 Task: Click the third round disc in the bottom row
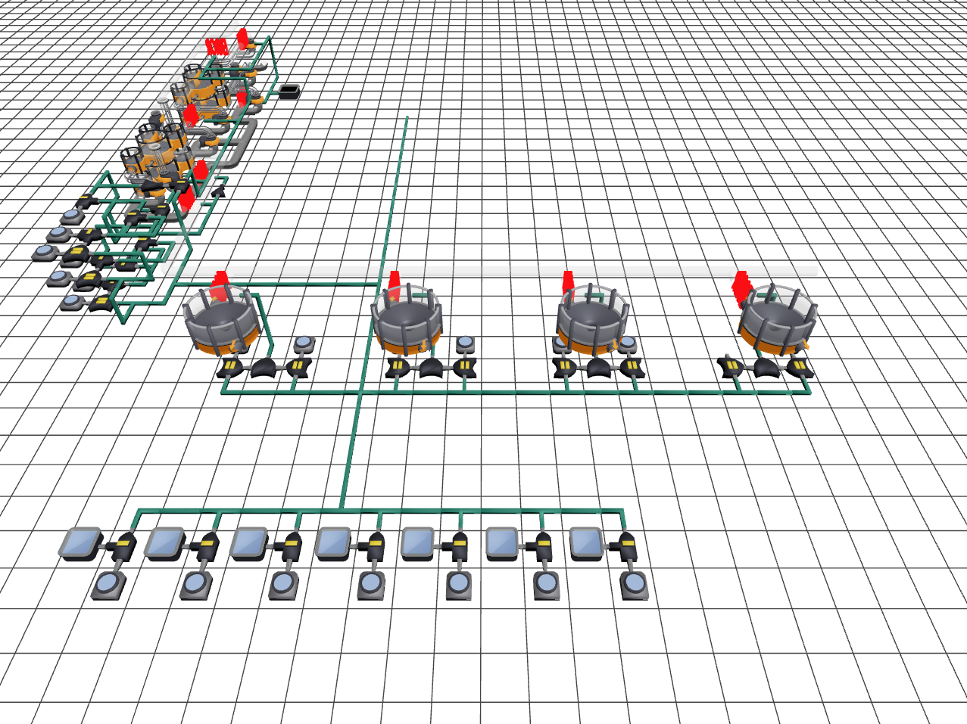point(284,586)
